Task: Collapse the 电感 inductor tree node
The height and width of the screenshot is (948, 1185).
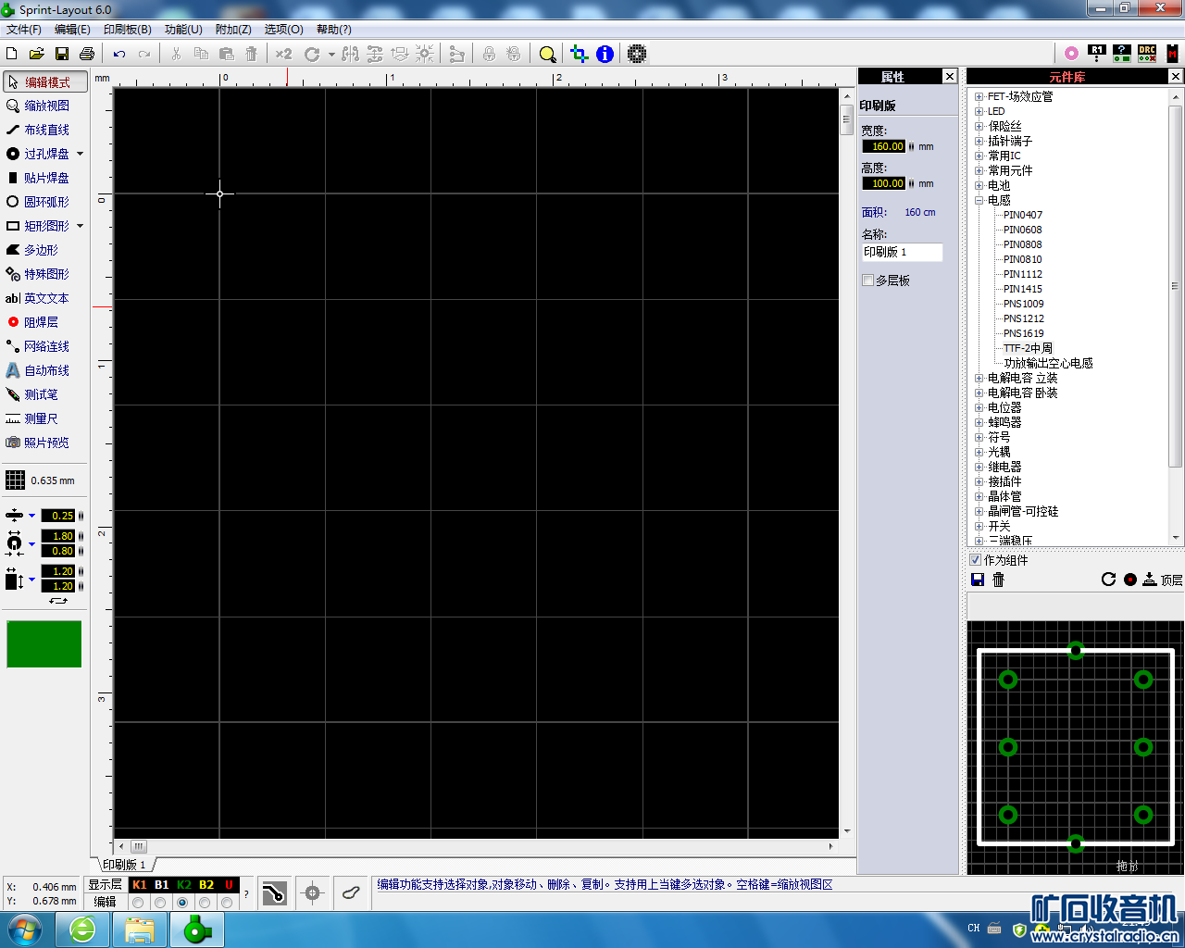Action: [x=979, y=200]
